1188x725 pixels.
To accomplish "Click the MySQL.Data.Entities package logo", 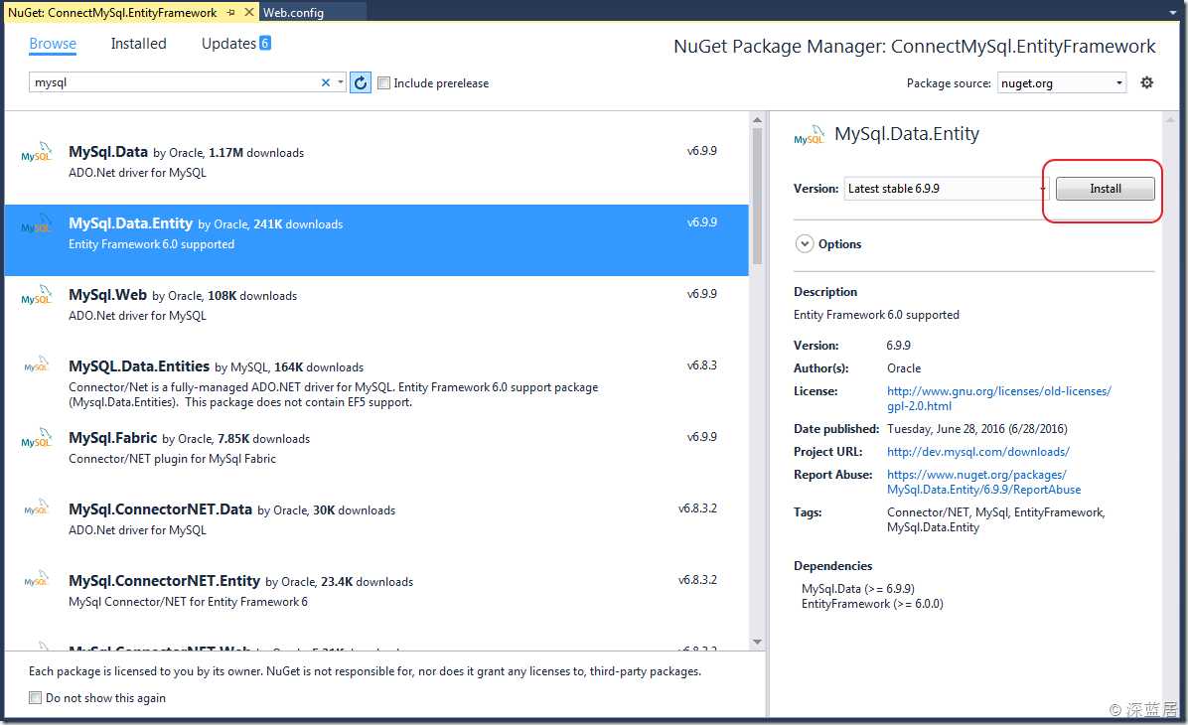I will pyautogui.click(x=37, y=364).
